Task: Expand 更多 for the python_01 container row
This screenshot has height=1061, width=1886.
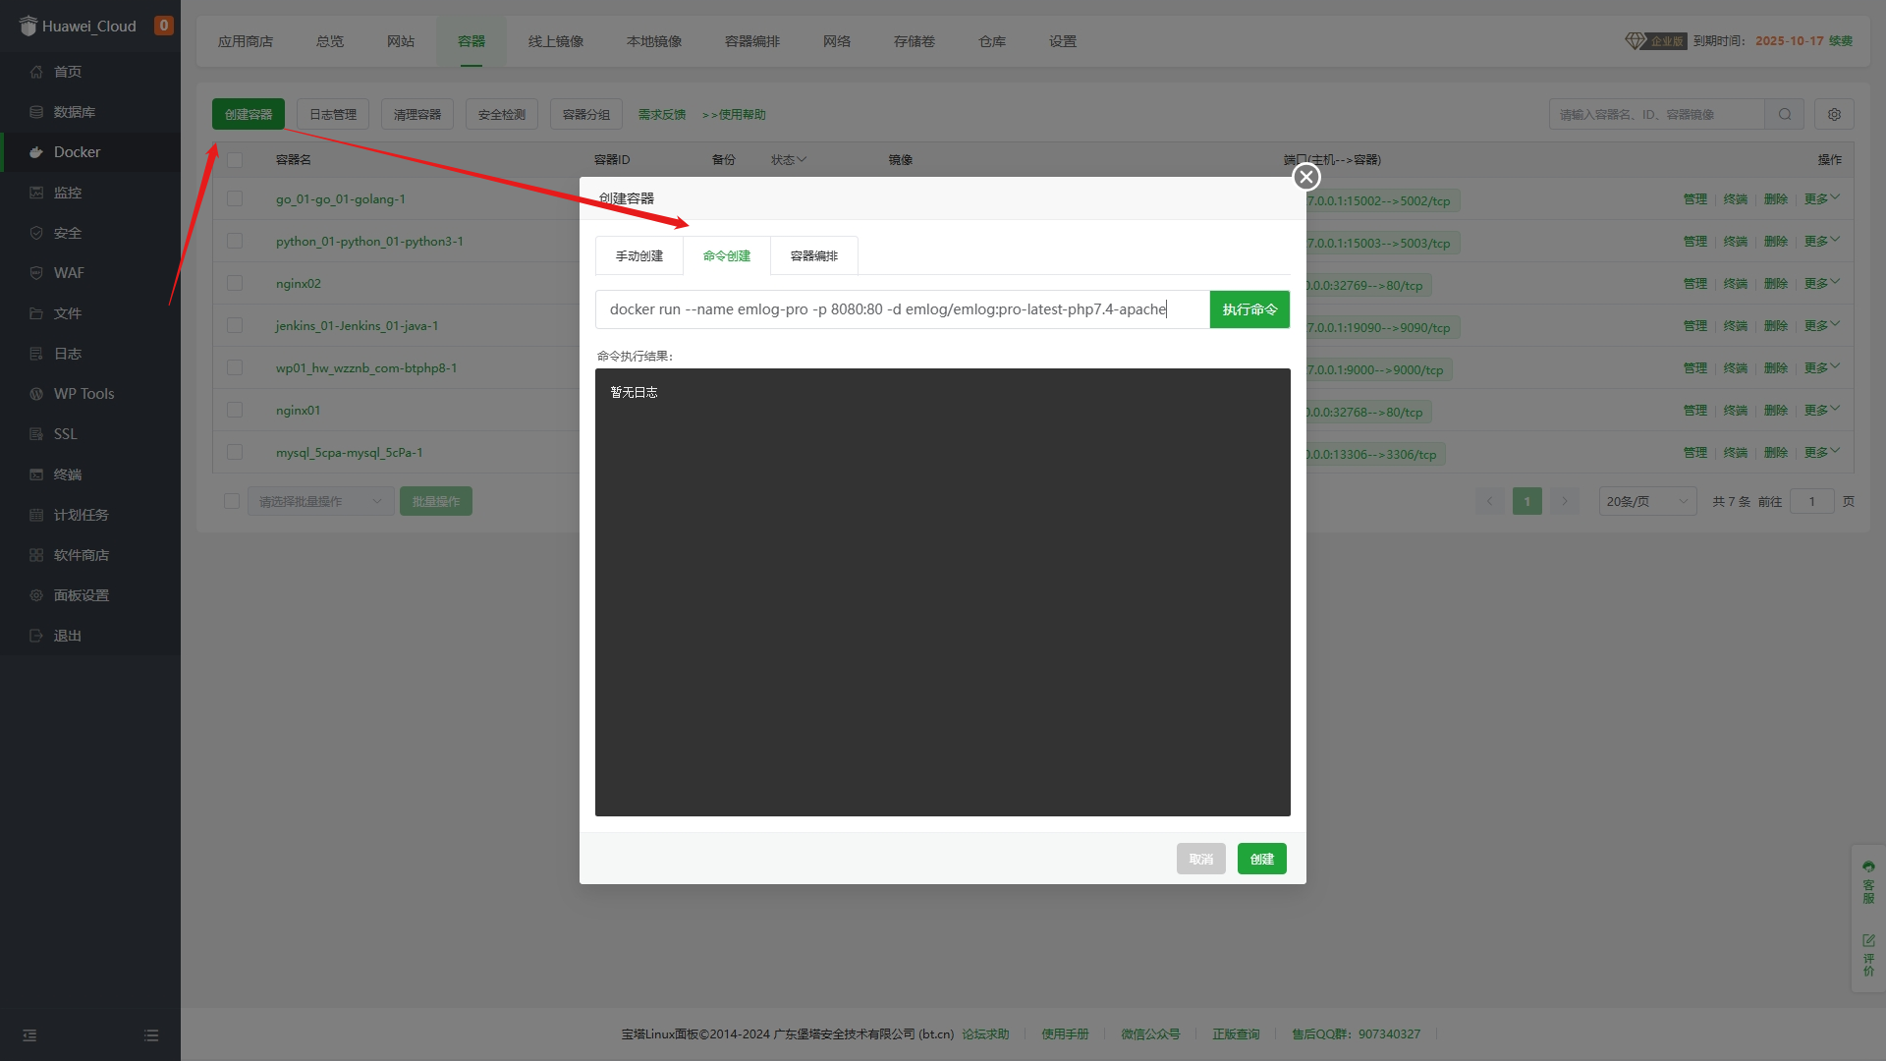Action: tap(1822, 241)
